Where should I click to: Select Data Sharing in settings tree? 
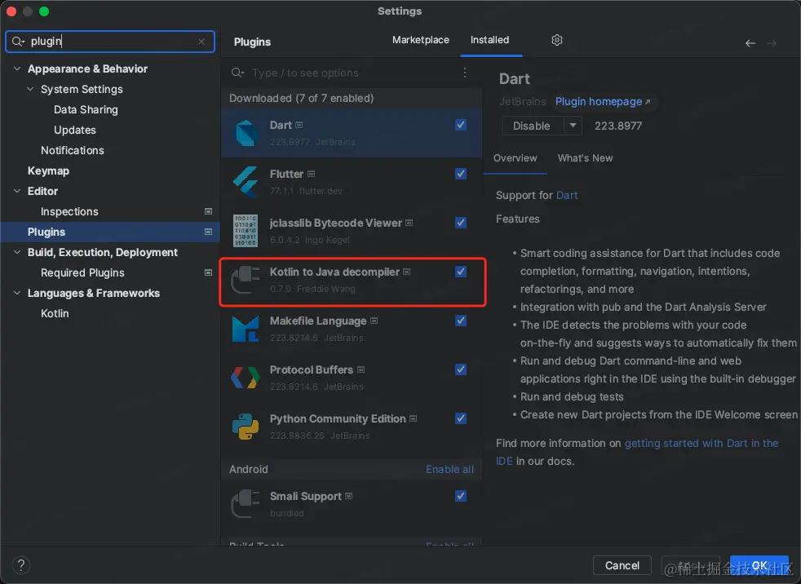(86, 109)
